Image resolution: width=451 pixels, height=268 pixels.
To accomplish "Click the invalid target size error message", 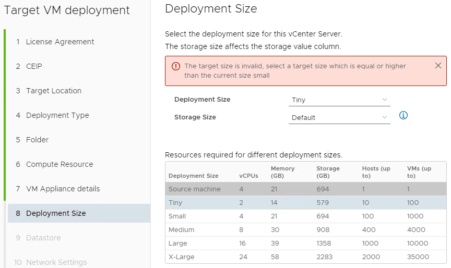I will click(295, 71).
